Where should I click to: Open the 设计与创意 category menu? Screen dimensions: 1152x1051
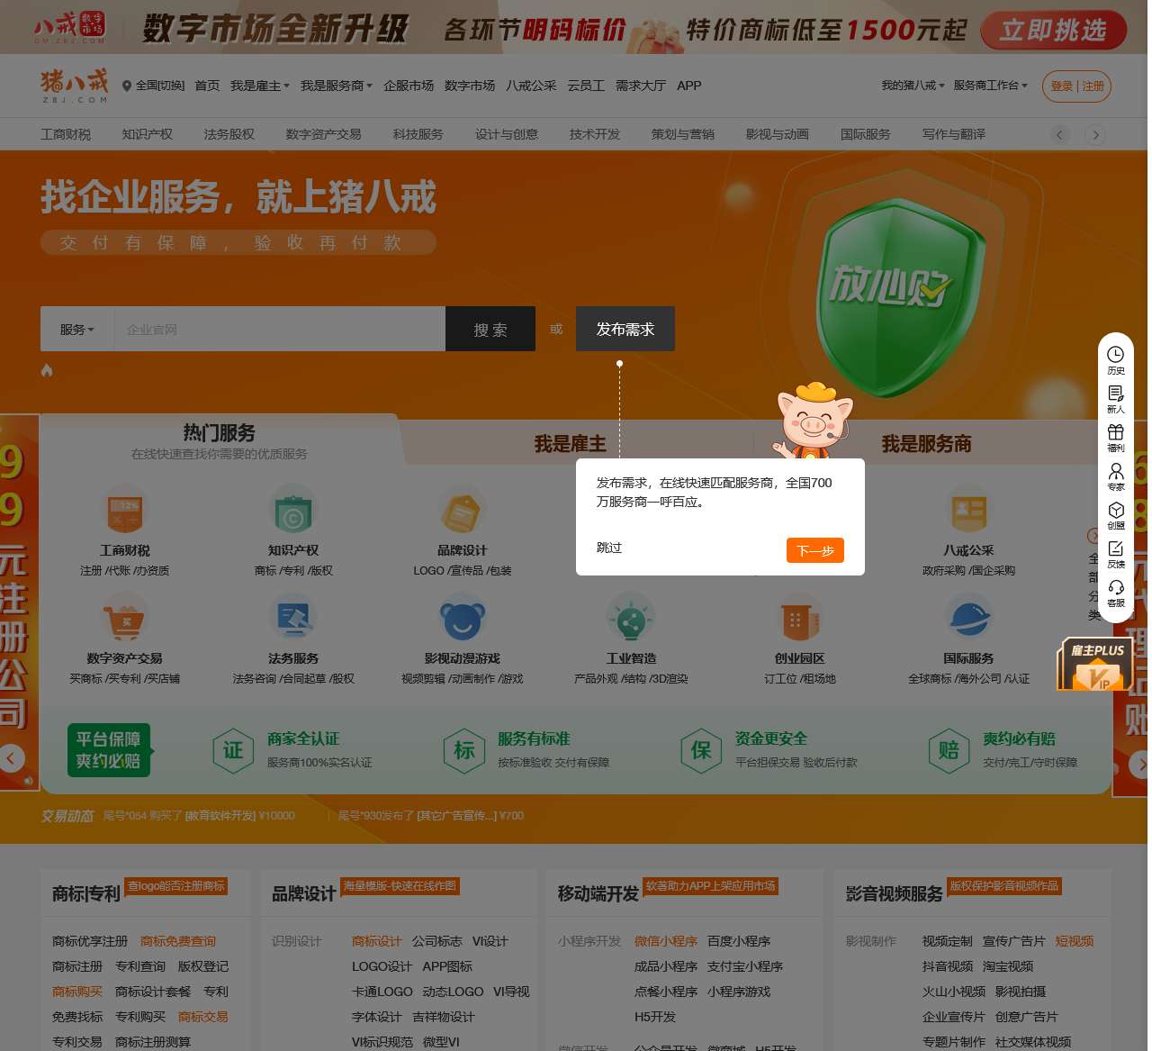[x=507, y=134]
